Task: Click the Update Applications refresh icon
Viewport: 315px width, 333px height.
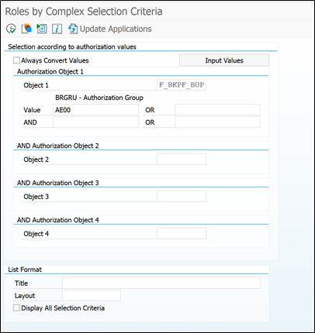Action: click(x=73, y=29)
